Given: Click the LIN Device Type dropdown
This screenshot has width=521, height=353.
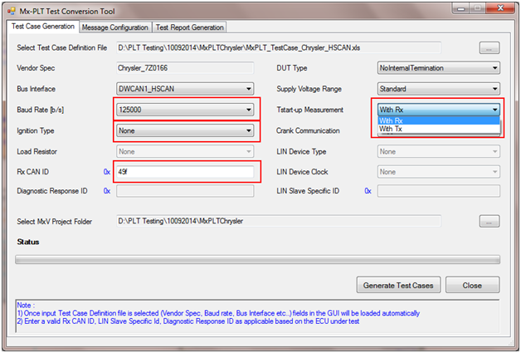Looking at the screenshot, I should click(439, 152).
